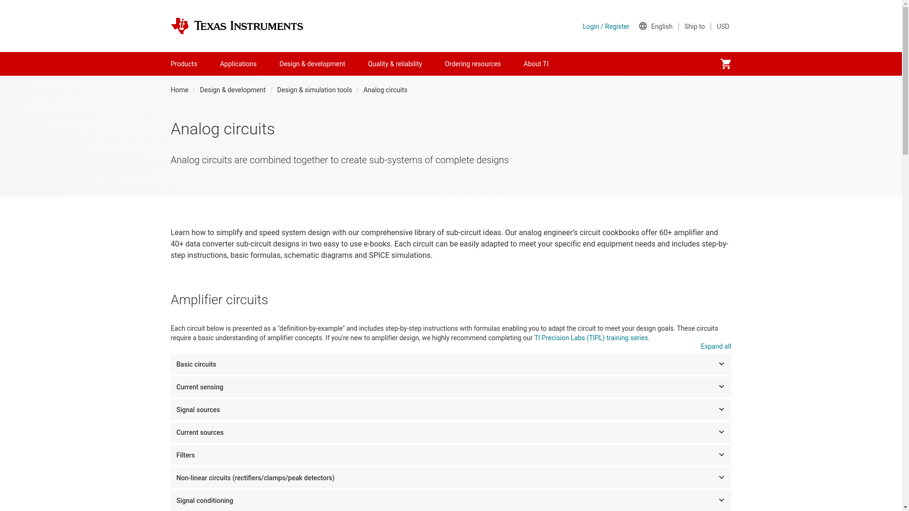Image resolution: width=909 pixels, height=511 pixels.
Task: Click the Signal conditioning chevron icon
Action: click(x=721, y=500)
